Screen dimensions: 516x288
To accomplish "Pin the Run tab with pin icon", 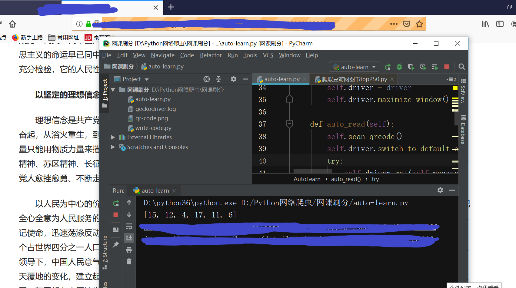I will click(116, 244).
